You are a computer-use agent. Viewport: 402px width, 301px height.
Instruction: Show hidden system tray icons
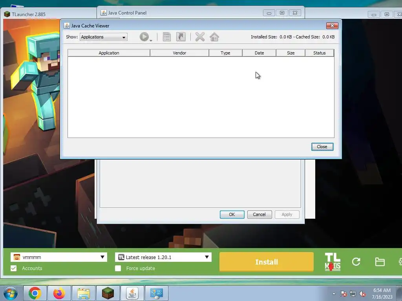tap(334, 294)
